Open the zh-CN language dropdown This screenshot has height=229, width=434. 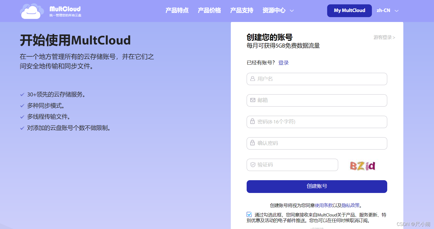[387, 10]
